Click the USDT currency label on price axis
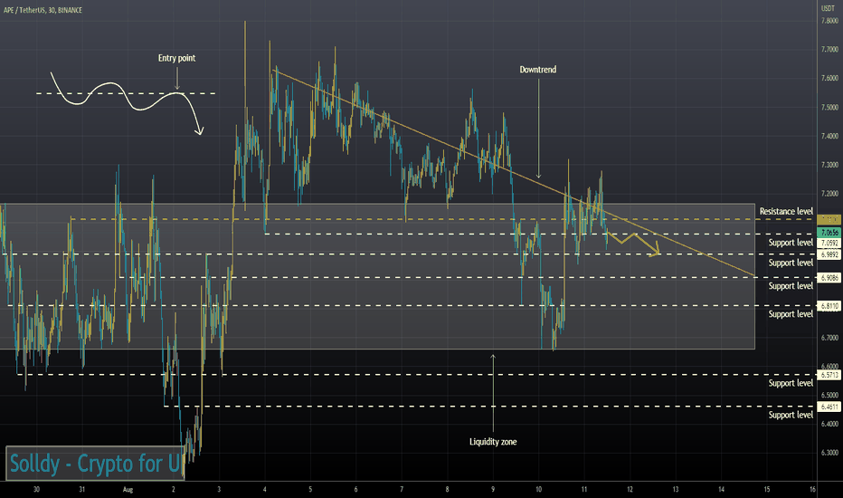This screenshot has width=843, height=498. coord(828,9)
